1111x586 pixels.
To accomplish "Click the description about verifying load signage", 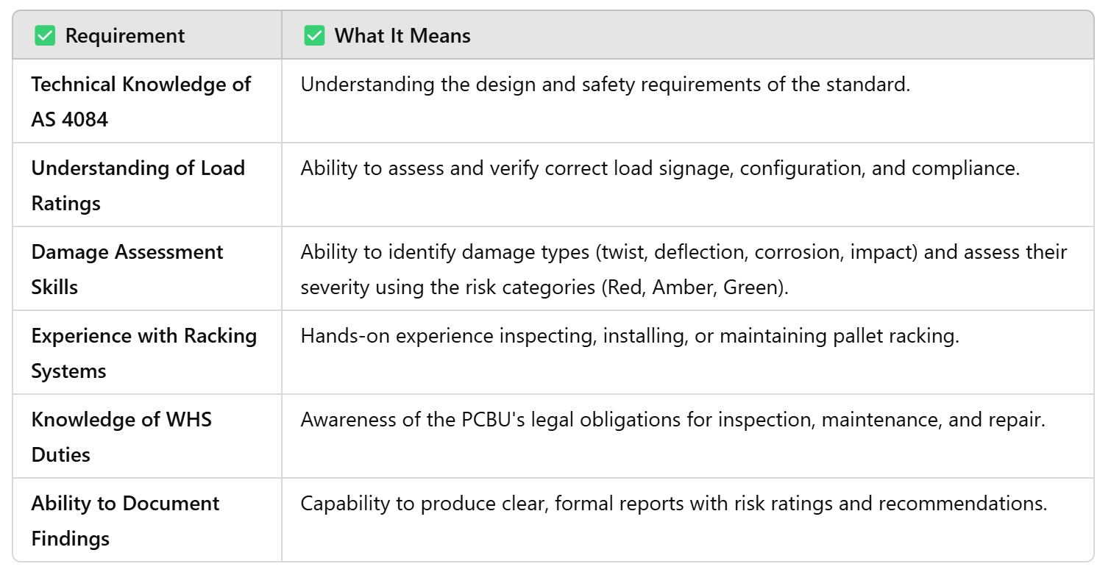I will [x=659, y=168].
